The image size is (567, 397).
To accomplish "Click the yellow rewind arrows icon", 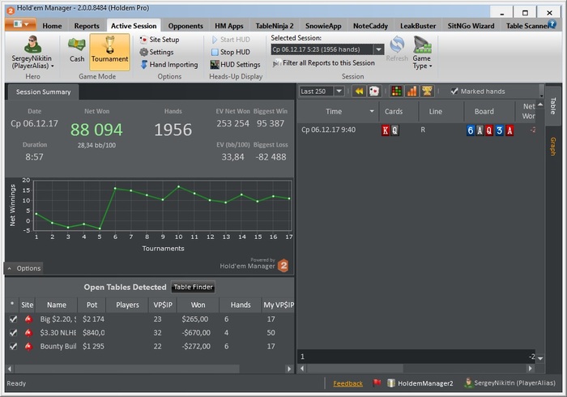I will coord(359,91).
